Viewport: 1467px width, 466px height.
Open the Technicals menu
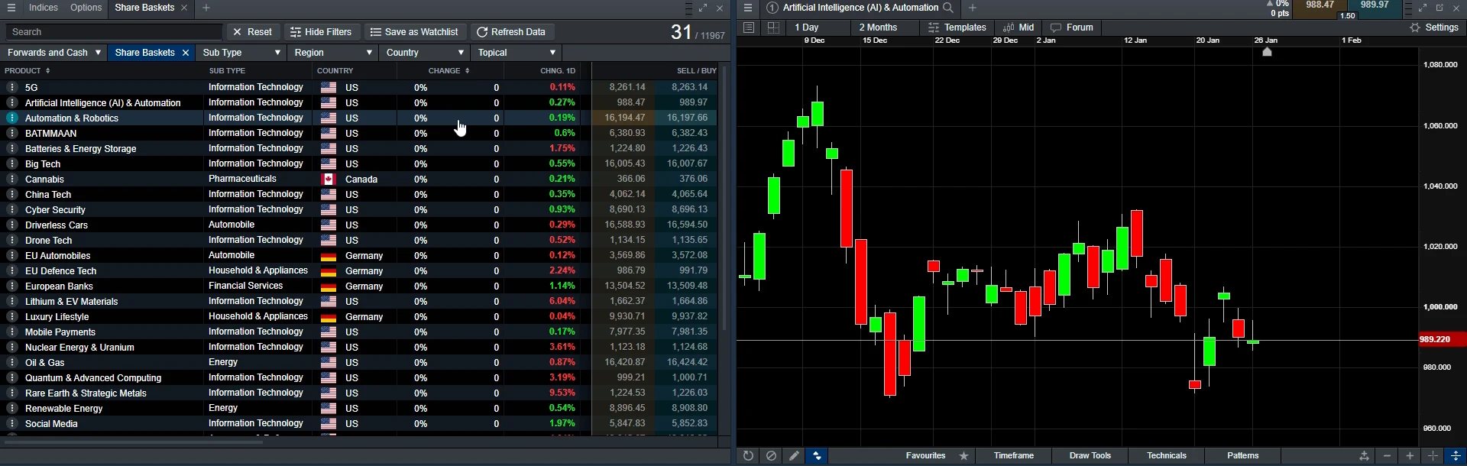[x=1167, y=456]
